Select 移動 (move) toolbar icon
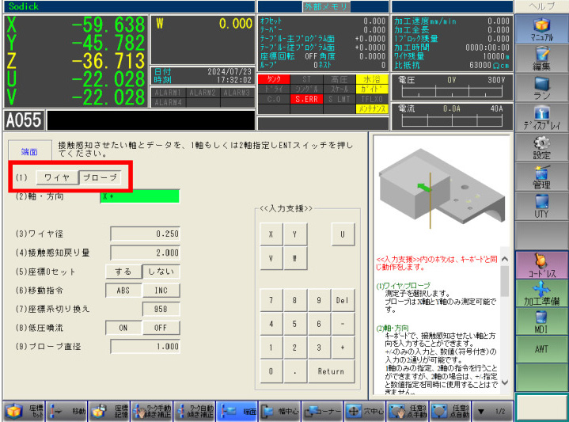This screenshot has width=569, height=422. click(x=66, y=411)
